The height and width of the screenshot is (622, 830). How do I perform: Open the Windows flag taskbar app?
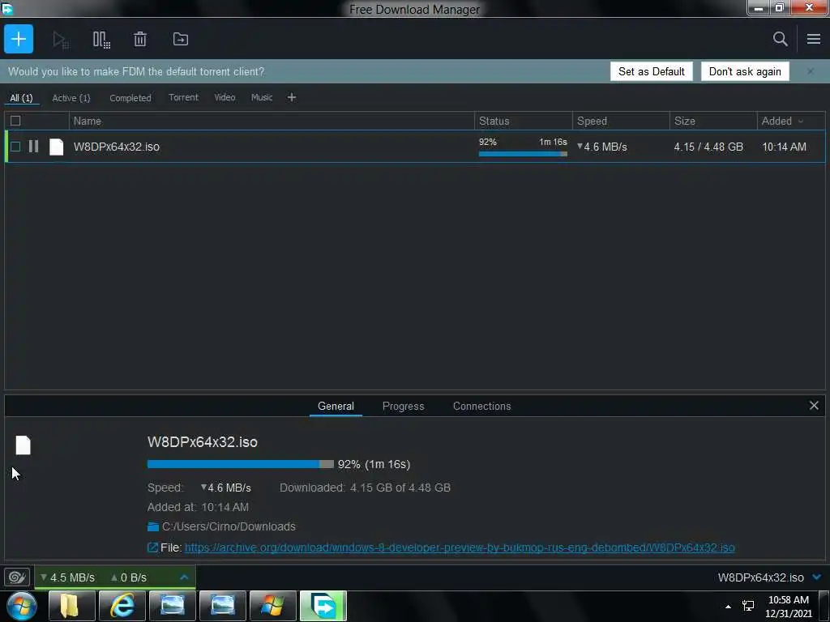click(x=272, y=606)
